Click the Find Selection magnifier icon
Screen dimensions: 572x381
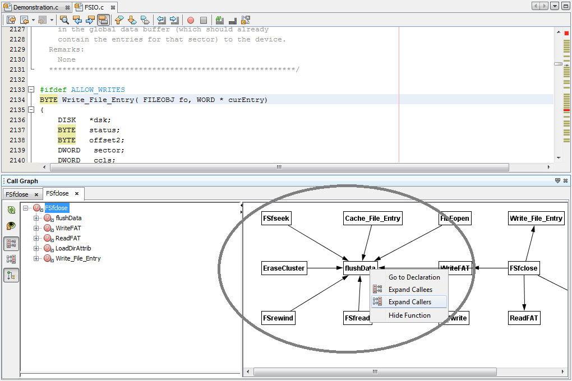point(64,20)
